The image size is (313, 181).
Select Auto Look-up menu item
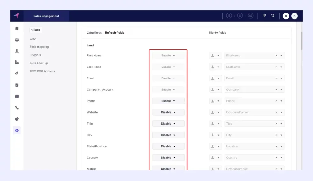pyautogui.click(x=39, y=63)
